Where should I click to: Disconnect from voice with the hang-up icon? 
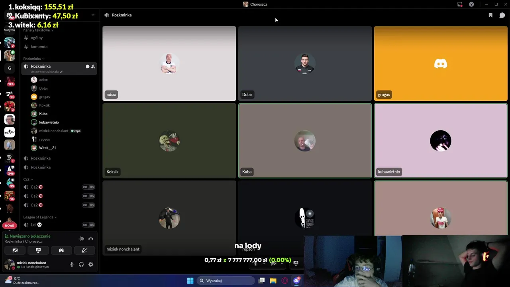(x=91, y=239)
